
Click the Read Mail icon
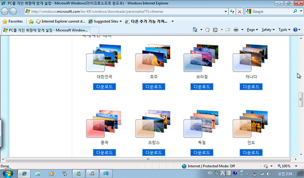228,30
